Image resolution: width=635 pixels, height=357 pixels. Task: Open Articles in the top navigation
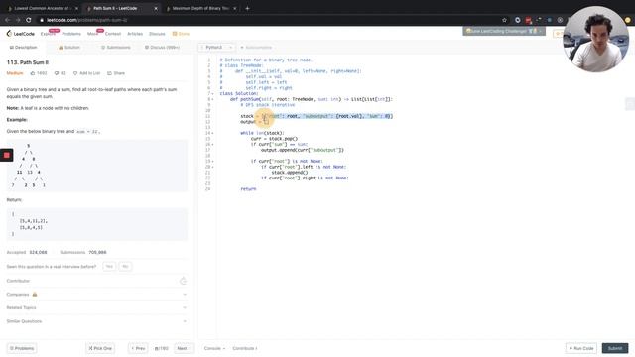pos(135,34)
